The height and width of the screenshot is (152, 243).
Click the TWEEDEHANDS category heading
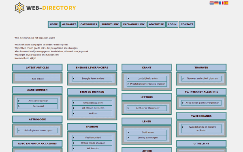(201, 116)
